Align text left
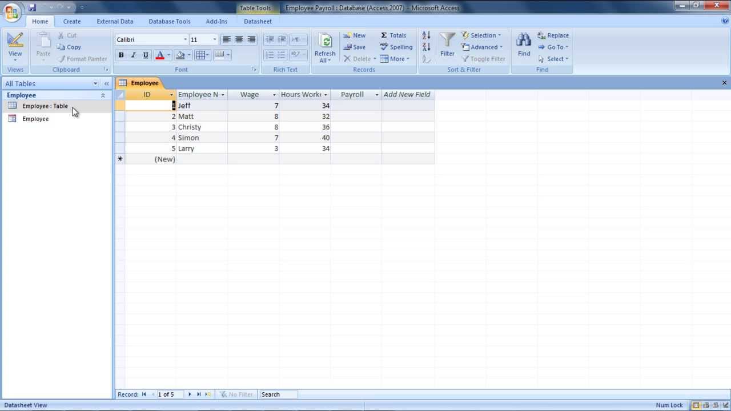The image size is (731, 411). tap(226, 39)
